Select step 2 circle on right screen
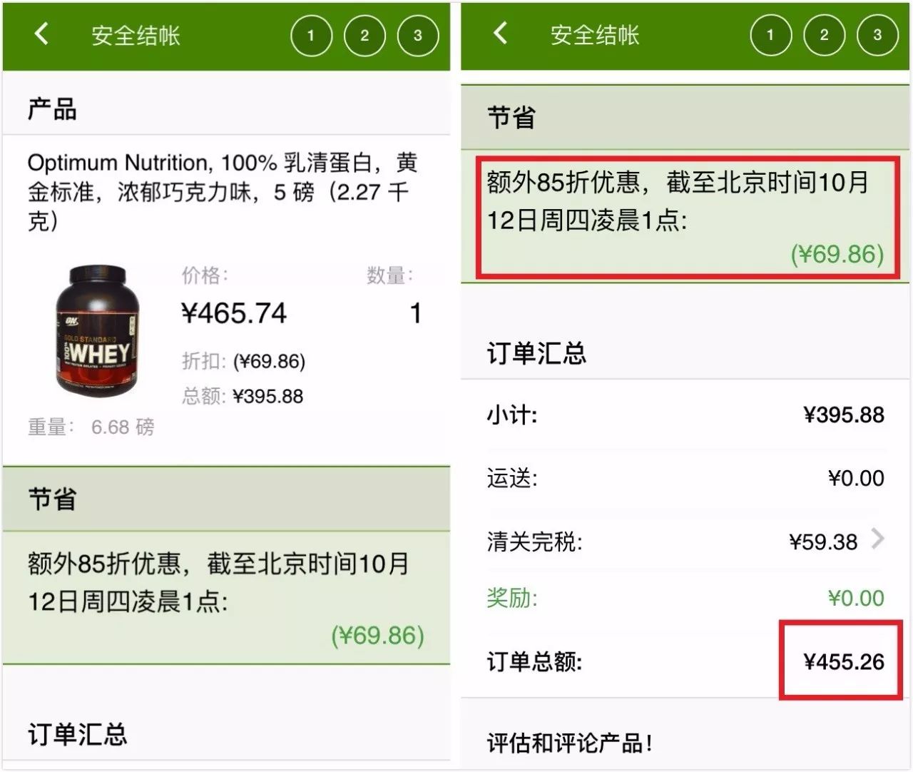 coord(824,34)
